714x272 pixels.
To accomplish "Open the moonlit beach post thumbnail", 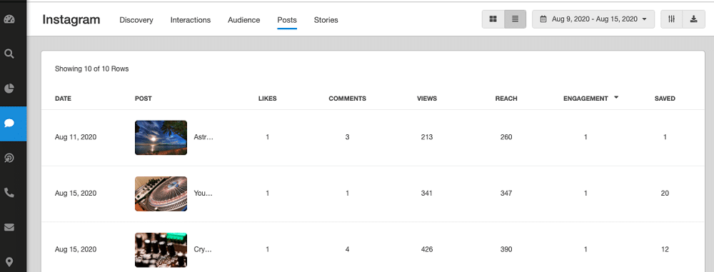I will (x=161, y=138).
